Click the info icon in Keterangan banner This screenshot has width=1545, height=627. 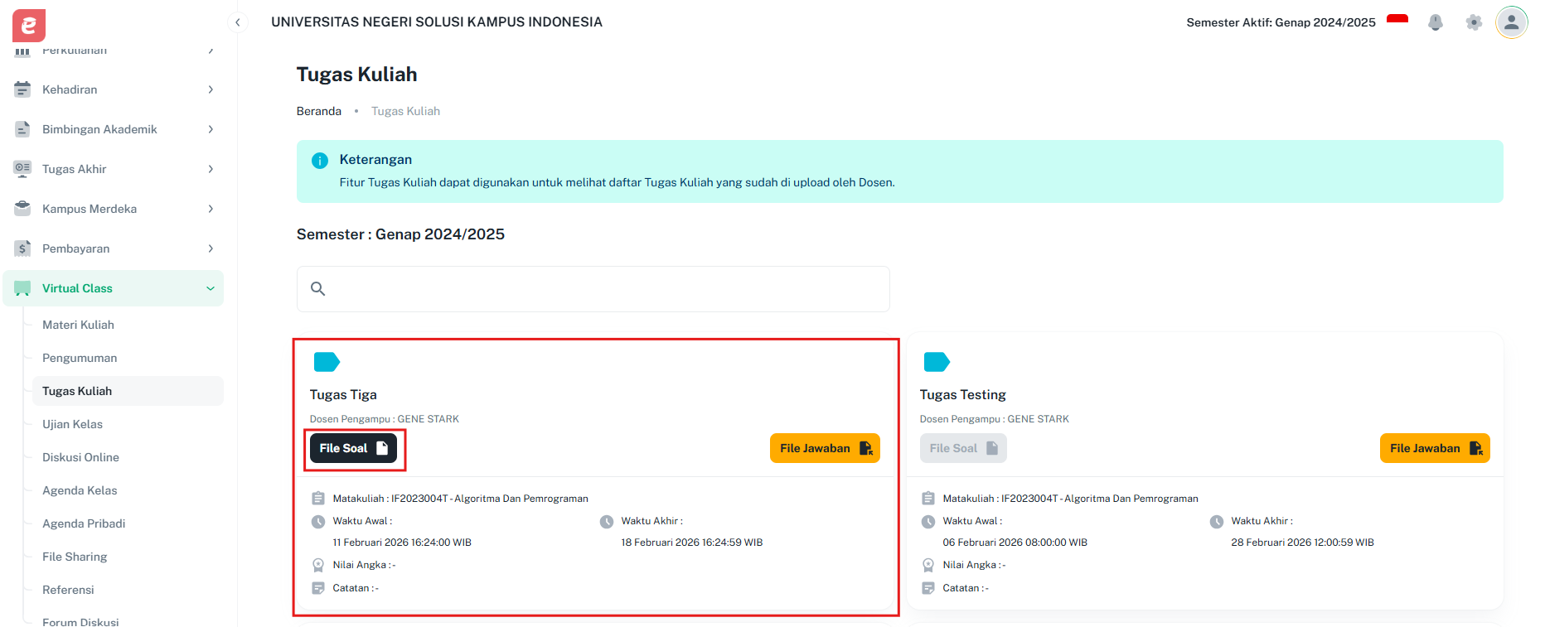320,161
